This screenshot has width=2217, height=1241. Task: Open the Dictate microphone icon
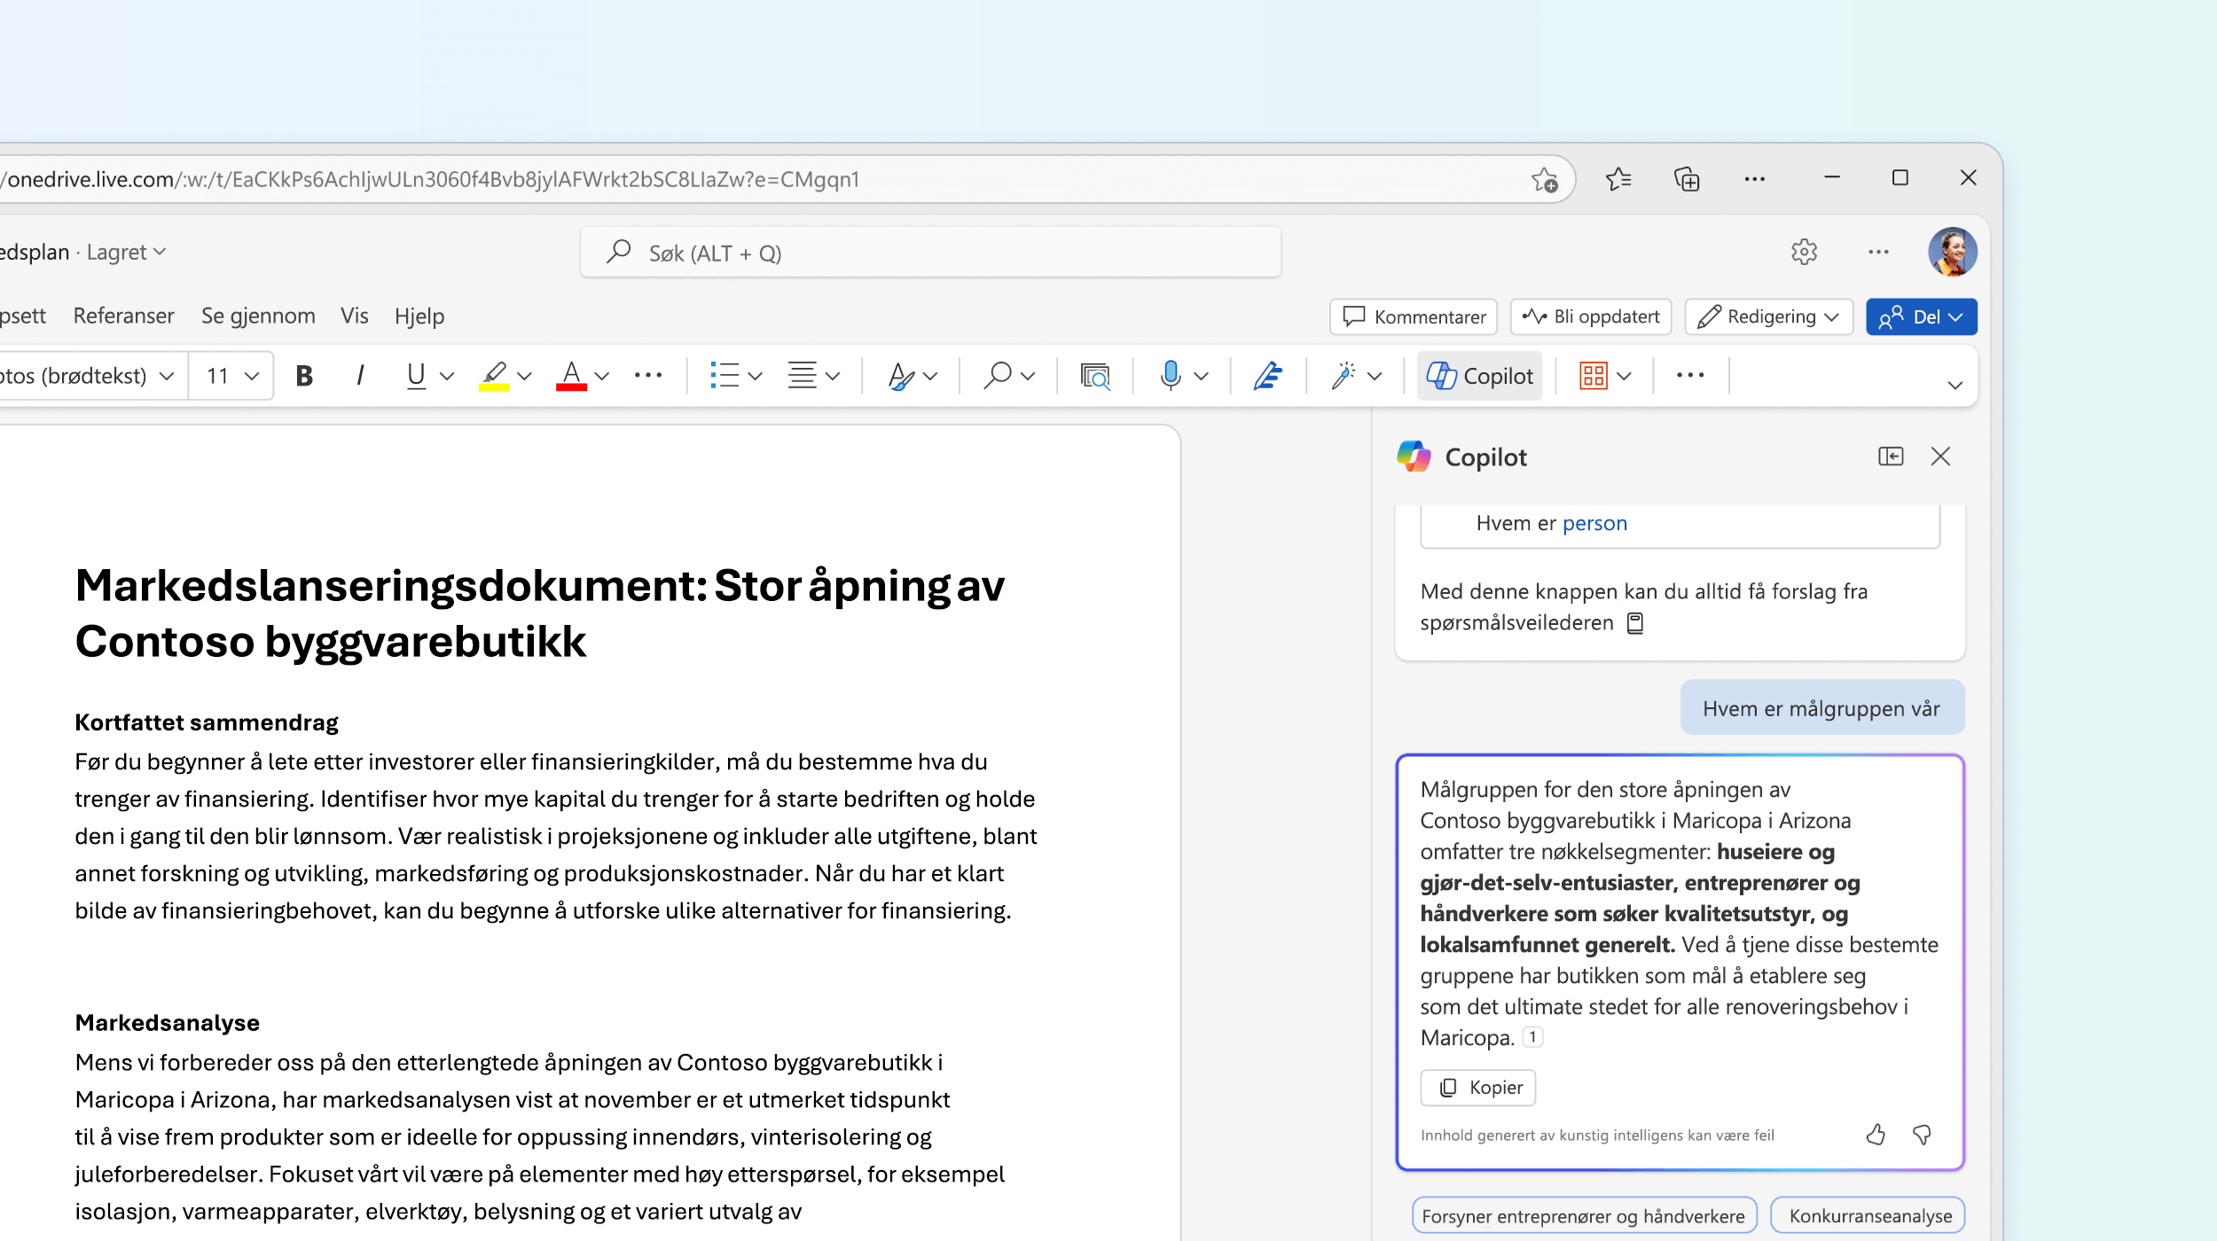click(1171, 376)
